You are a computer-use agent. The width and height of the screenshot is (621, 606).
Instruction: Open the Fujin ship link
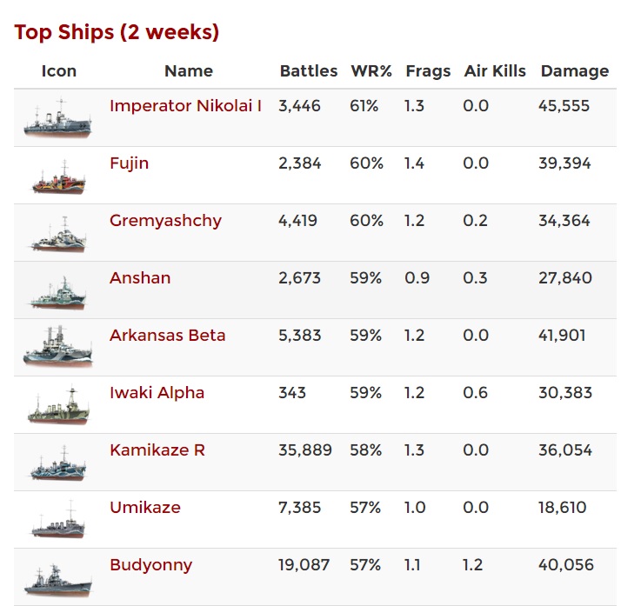129,163
